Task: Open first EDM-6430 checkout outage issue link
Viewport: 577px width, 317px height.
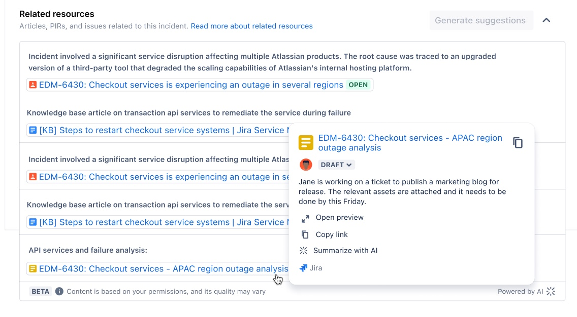Action: click(x=191, y=85)
